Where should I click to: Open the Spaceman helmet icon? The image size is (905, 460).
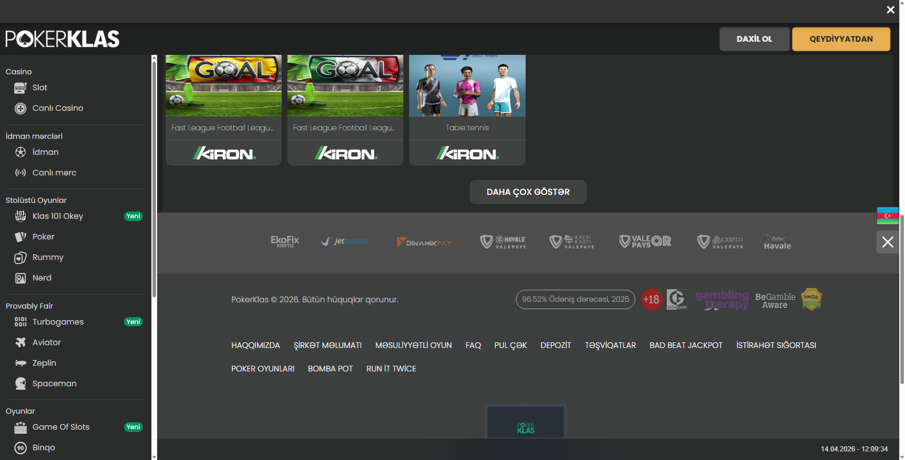pyautogui.click(x=21, y=383)
